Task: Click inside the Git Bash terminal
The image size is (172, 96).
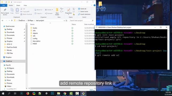Action: [131, 49]
